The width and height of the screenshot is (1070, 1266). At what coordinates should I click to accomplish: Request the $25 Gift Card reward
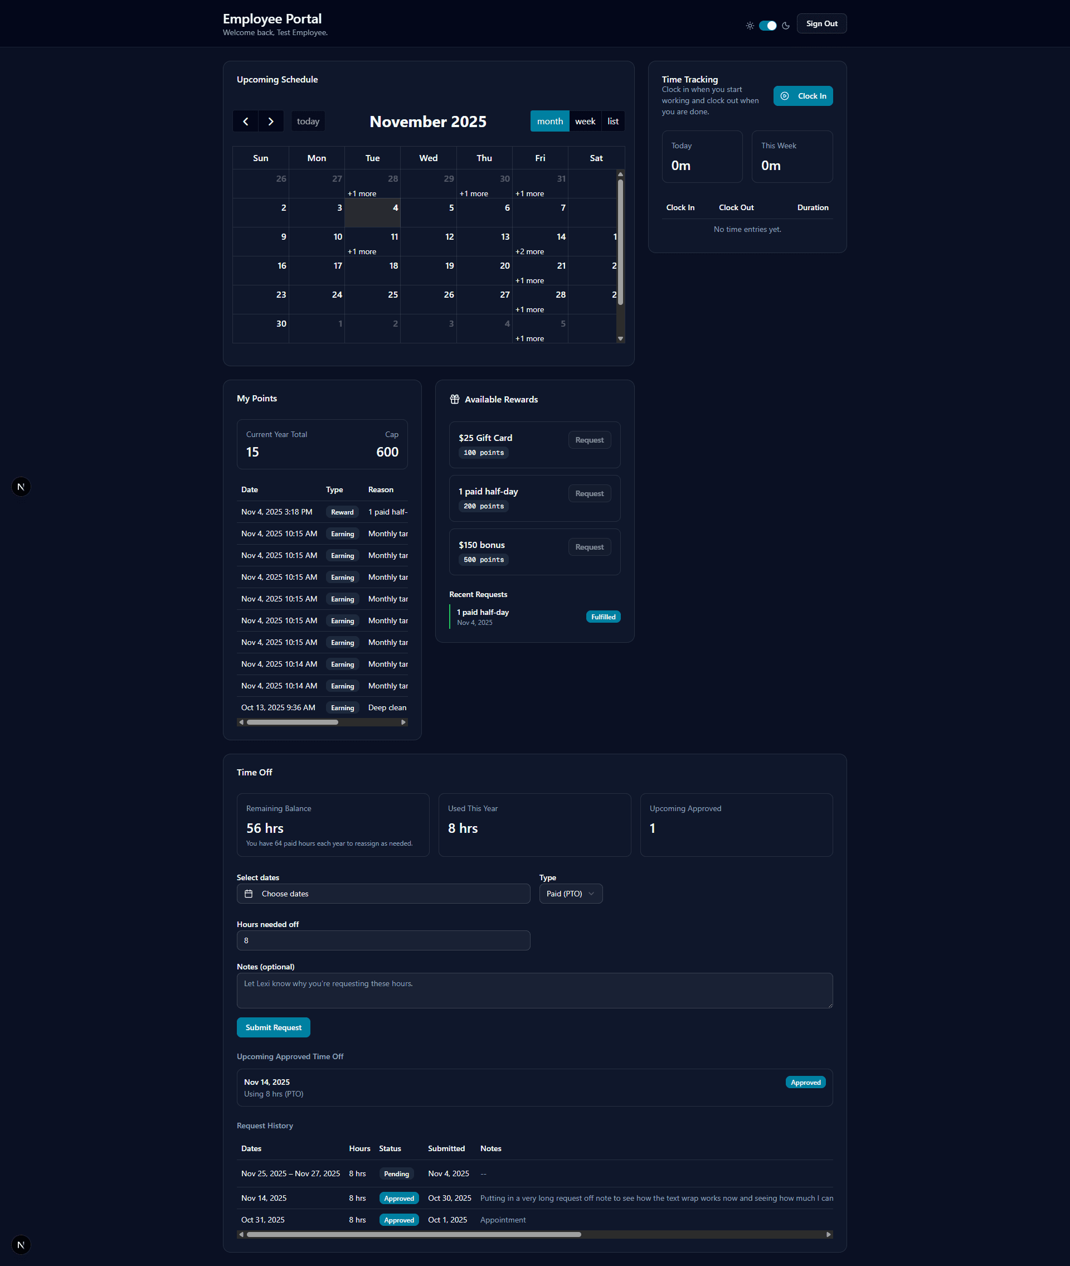click(589, 439)
